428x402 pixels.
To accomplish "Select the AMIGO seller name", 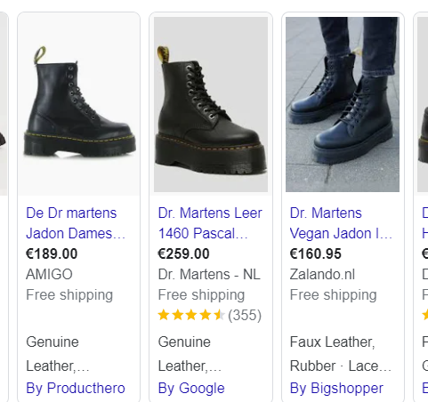I will (49, 274).
